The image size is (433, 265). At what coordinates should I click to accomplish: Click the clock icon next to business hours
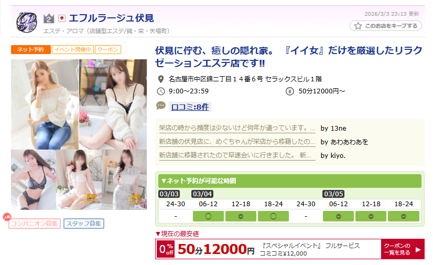[161, 91]
